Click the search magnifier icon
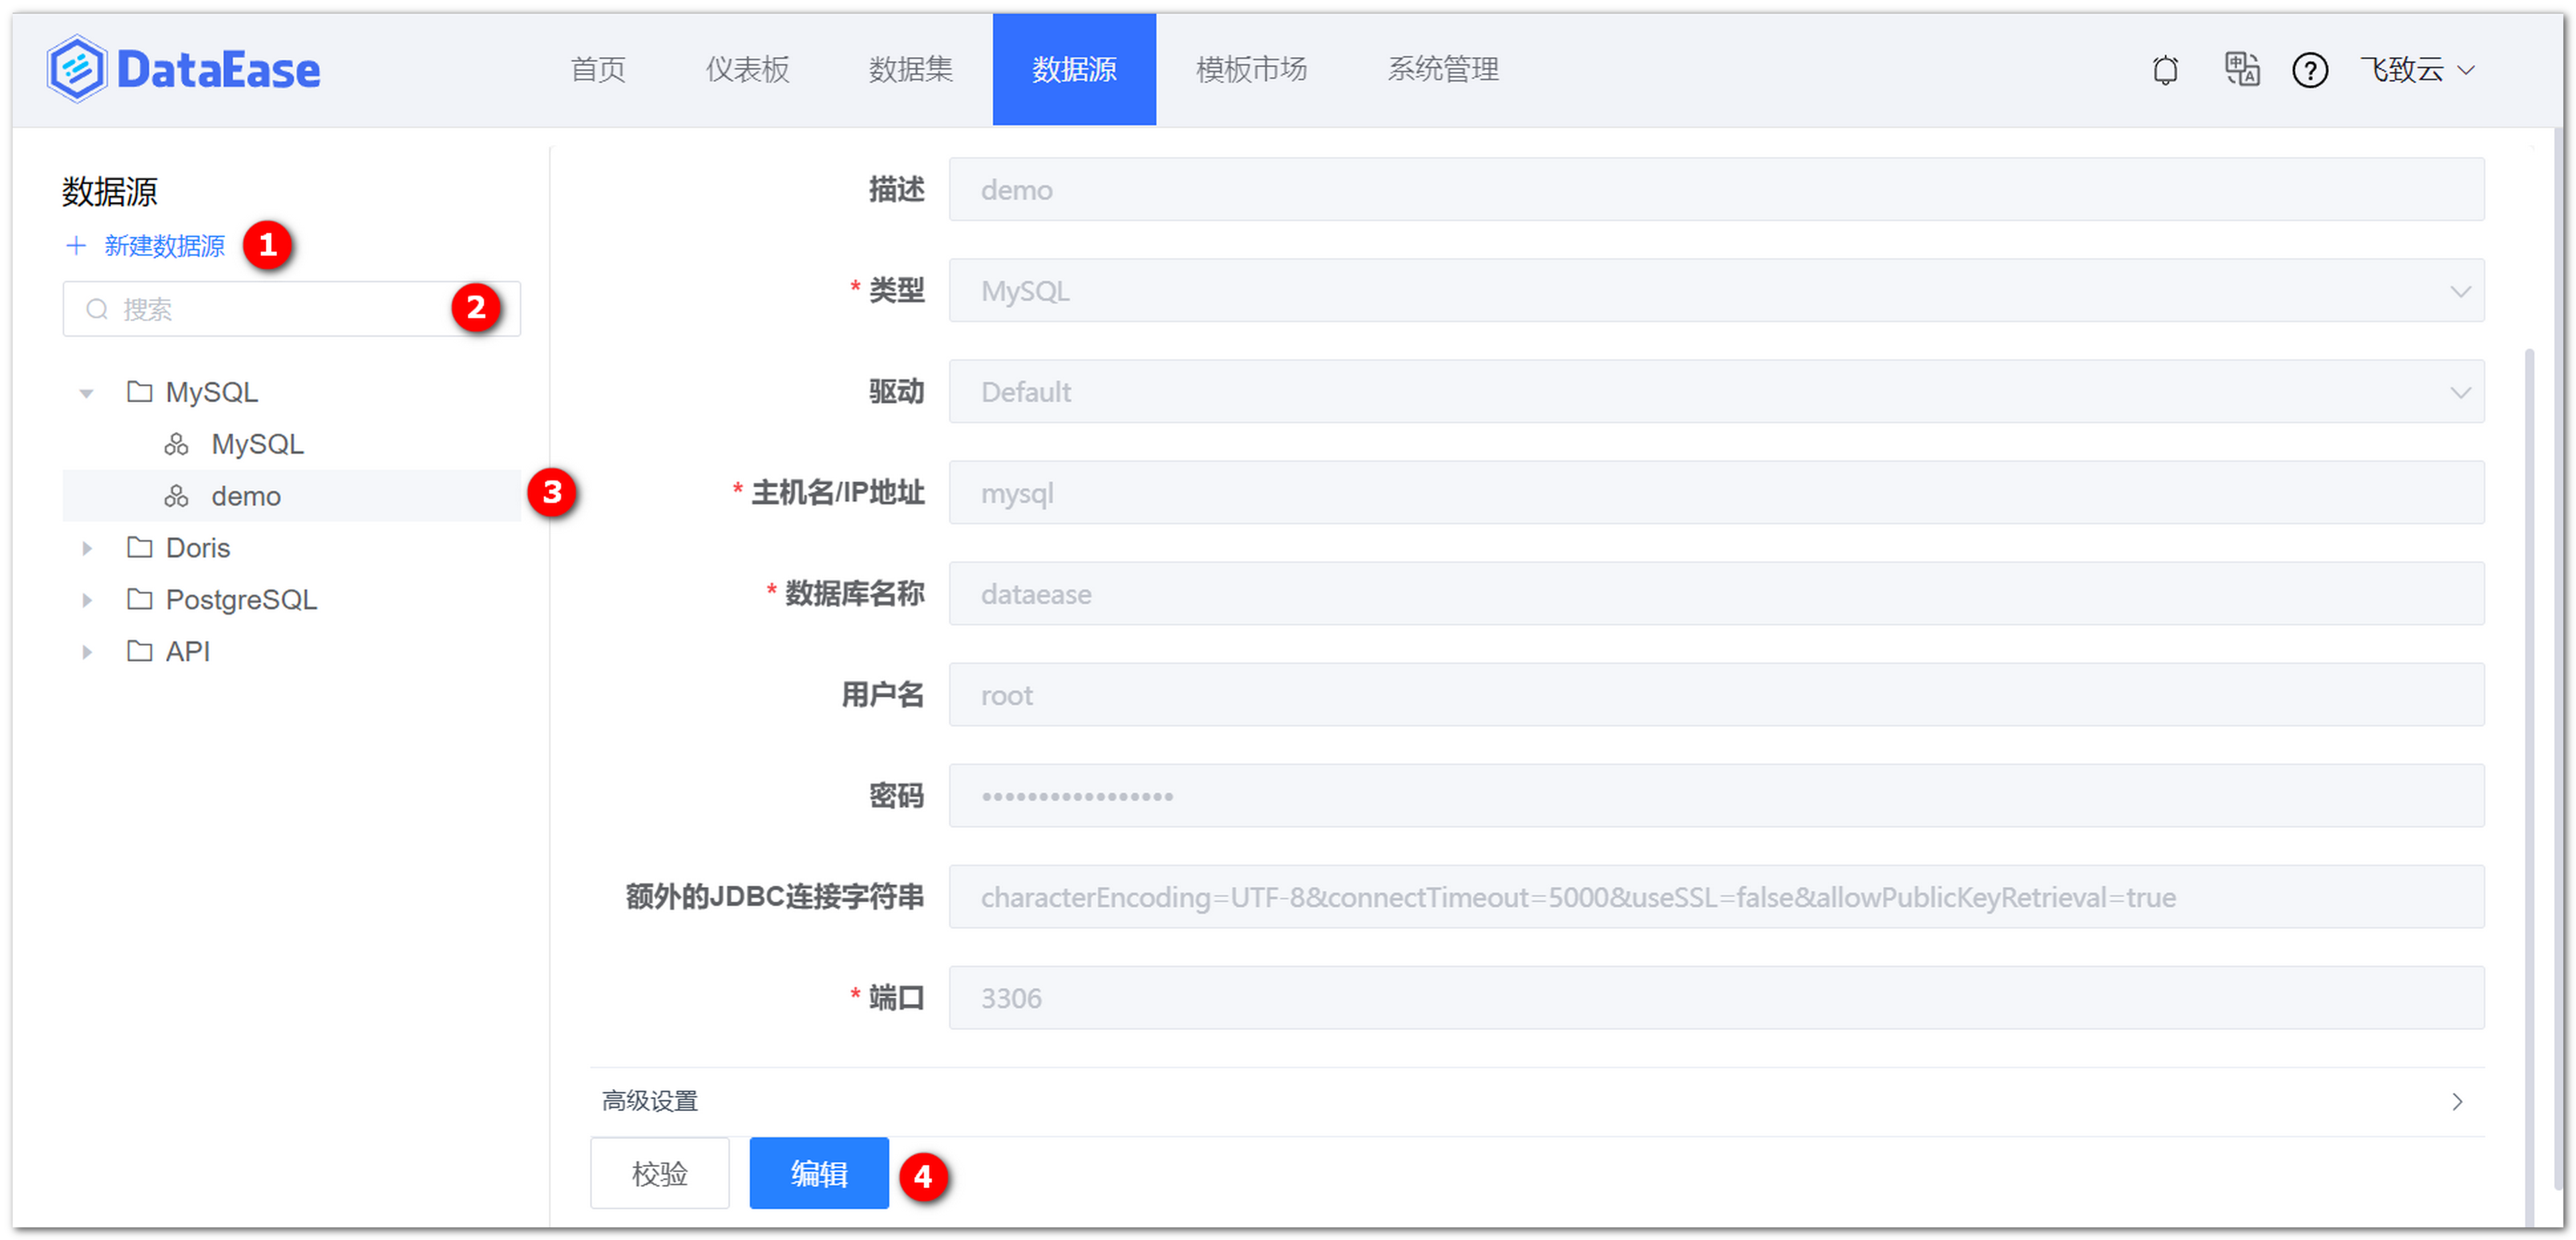Image resolution: width=2576 pixels, height=1240 pixels. [x=97, y=309]
